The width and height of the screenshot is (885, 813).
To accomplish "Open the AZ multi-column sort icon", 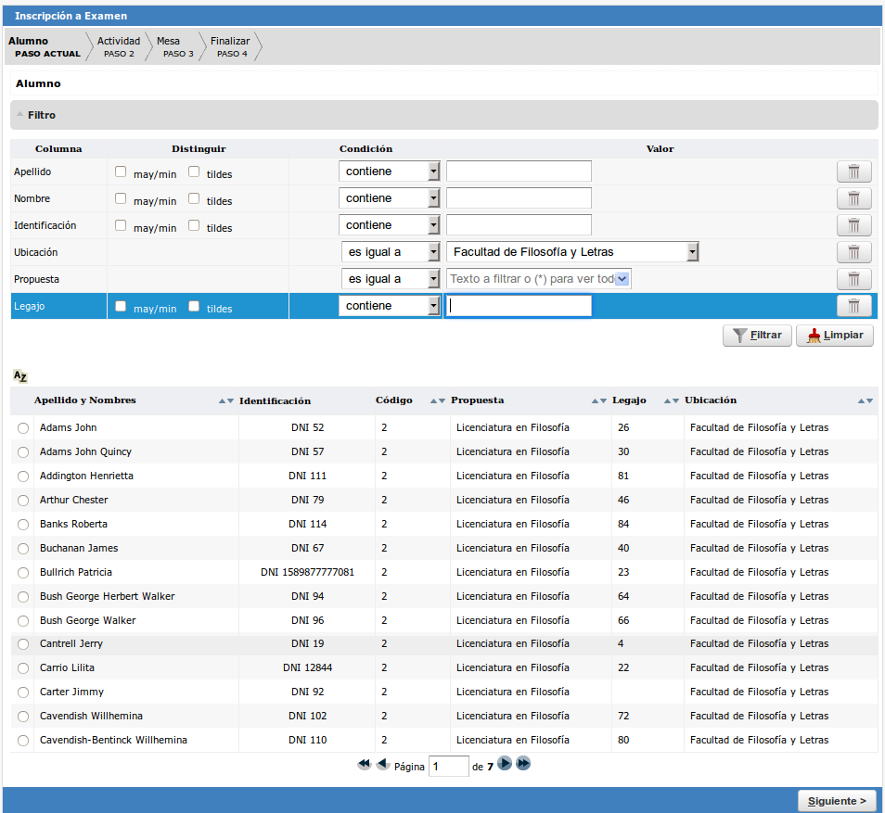I will click(x=19, y=375).
